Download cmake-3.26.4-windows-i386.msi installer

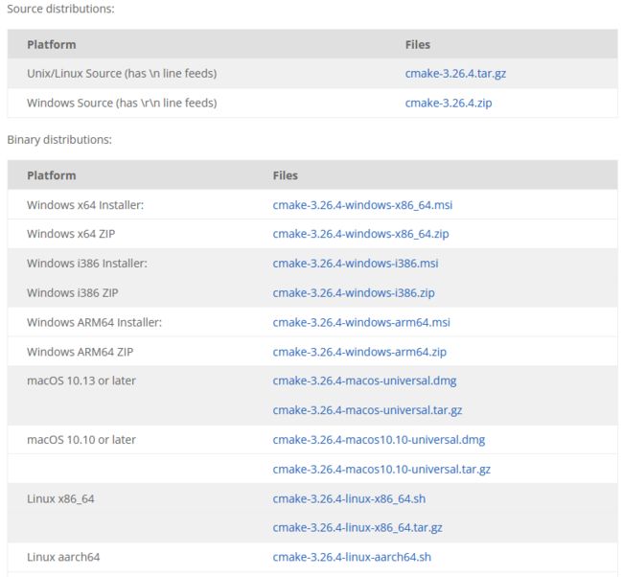(x=356, y=264)
